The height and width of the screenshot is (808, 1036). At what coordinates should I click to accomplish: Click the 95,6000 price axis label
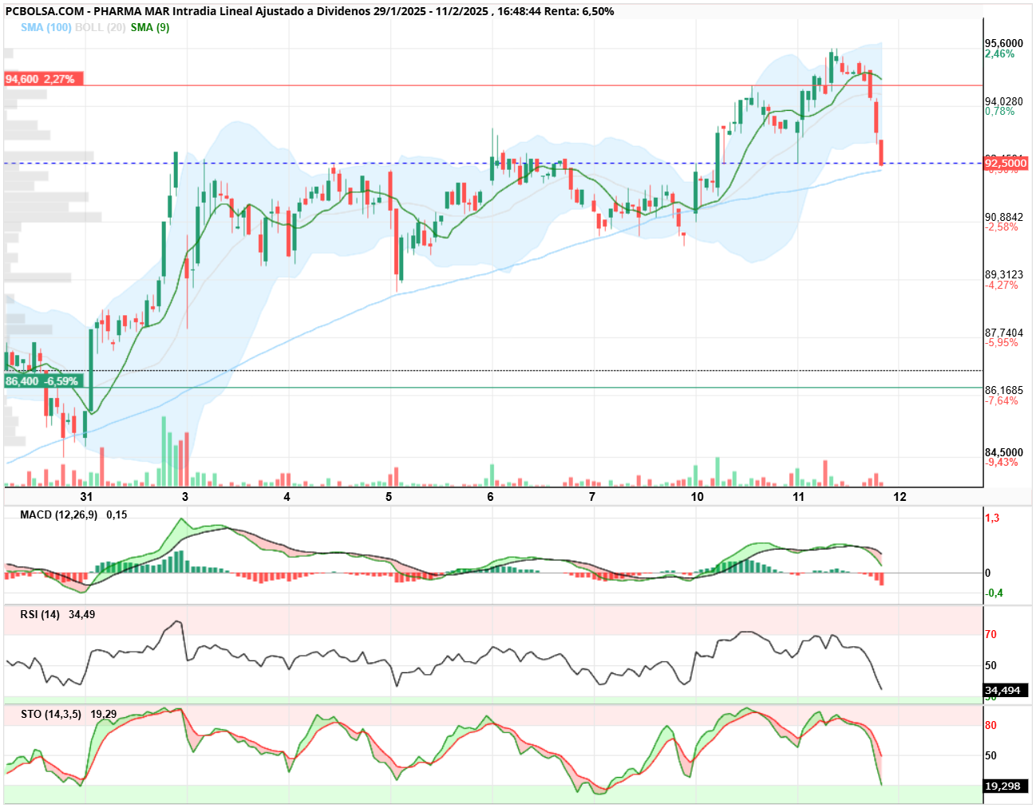click(1004, 43)
